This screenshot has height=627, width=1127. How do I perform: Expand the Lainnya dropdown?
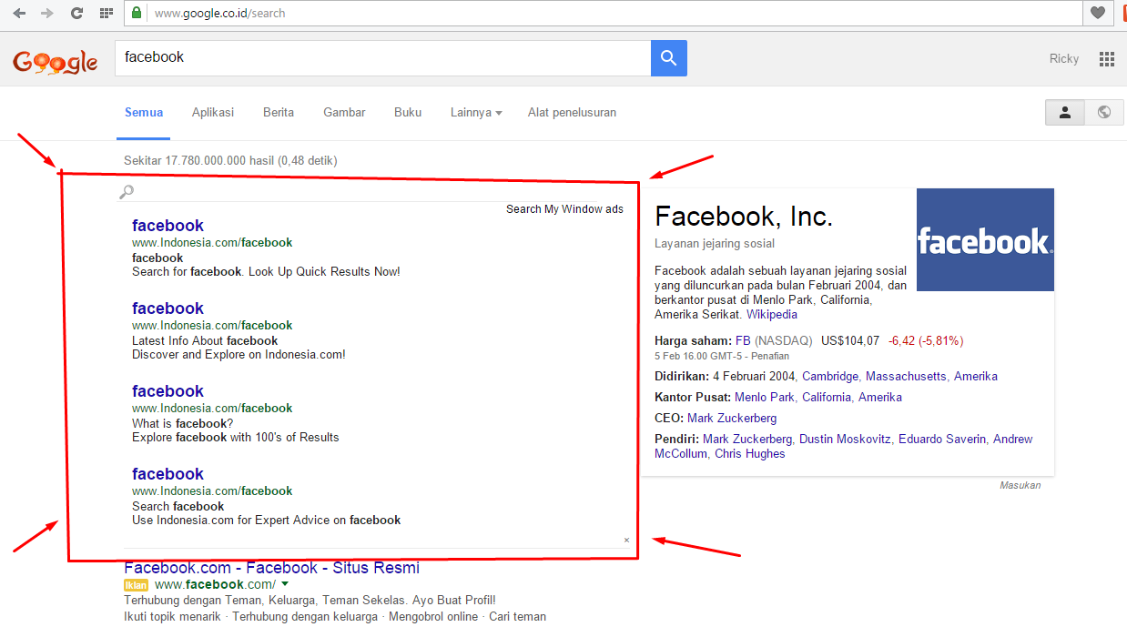click(x=476, y=113)
